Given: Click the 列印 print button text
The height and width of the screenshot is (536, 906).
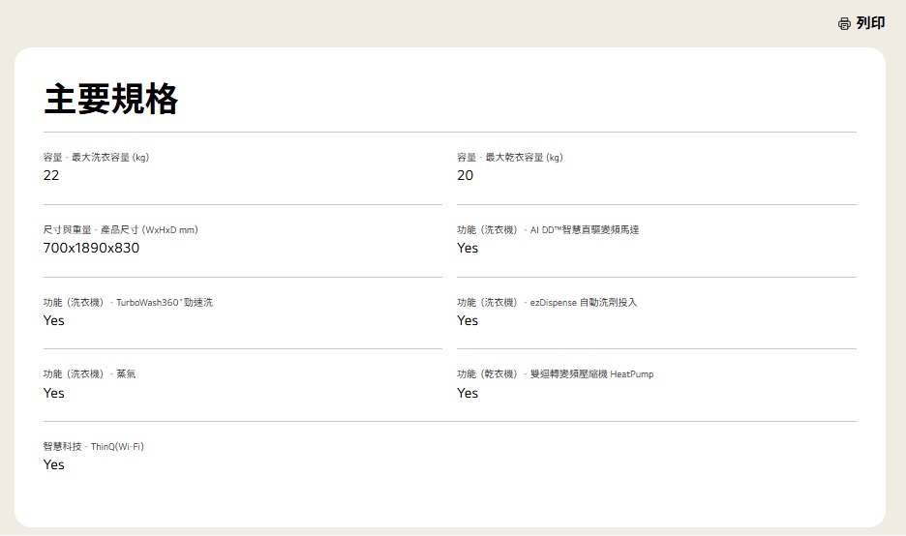Looking at the screenshot, I should tap(870, 23).
